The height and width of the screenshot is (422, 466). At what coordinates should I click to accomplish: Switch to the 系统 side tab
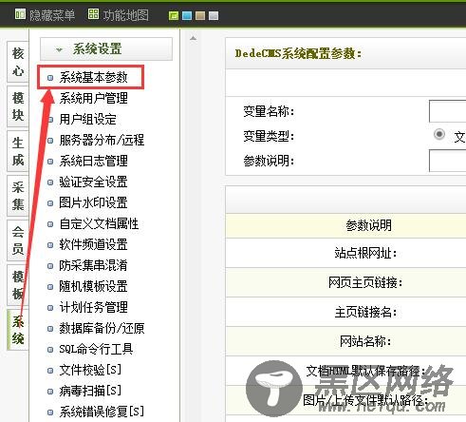pos(18,330)
